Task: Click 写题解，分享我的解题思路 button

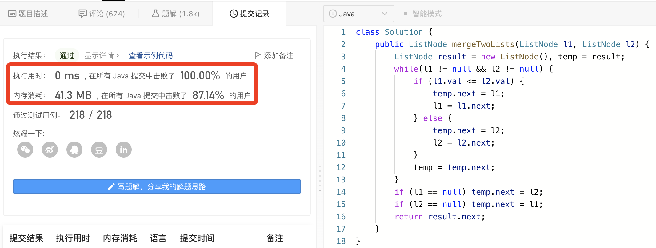Action: pos(157,186)
